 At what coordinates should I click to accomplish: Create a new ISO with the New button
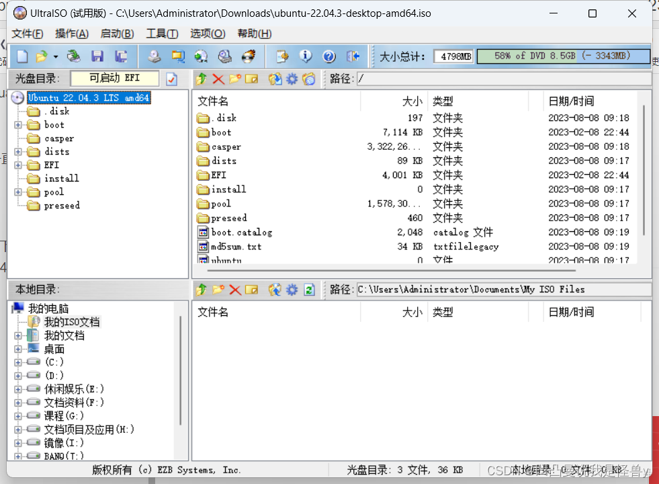[x=22, y=56]
